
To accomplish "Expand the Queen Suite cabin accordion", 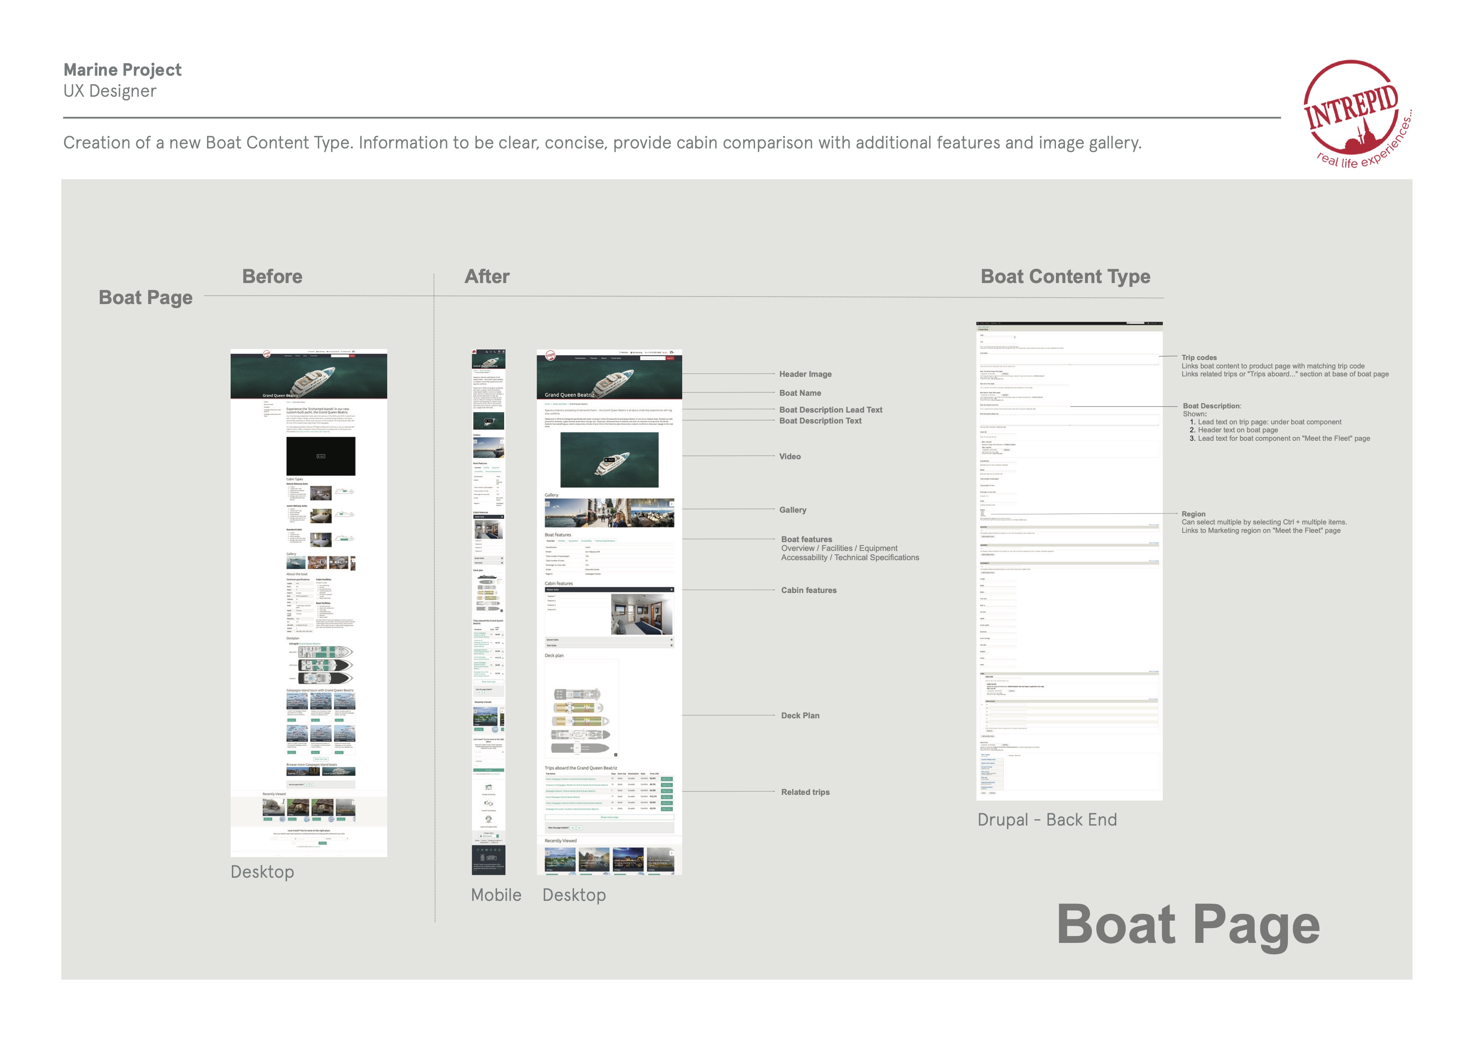I will coord(672,640).
